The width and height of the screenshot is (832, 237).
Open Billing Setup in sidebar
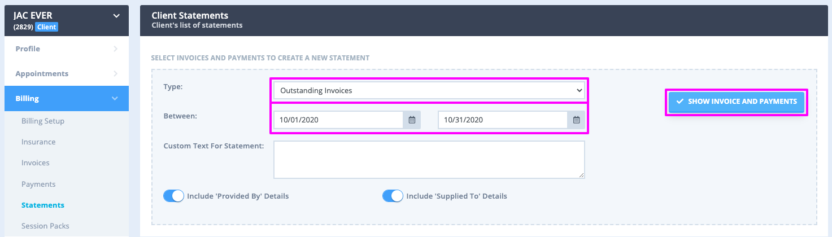point(43,121)
